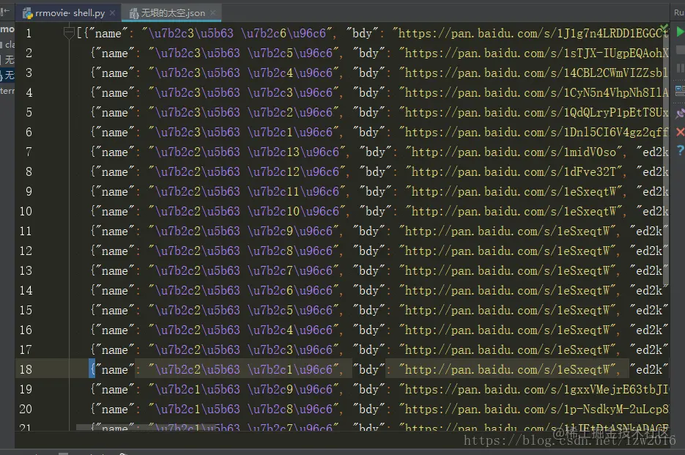685x455 pixels.
Task: Click the "ed2k" key on line 11
Action: click(x=649, y=232)
